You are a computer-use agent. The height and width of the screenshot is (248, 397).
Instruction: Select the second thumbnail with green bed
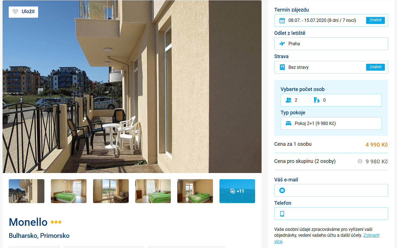69,191
